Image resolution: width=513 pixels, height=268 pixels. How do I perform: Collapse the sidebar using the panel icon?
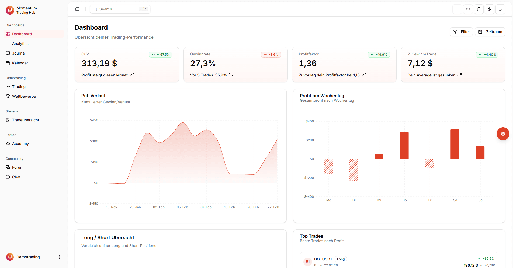(77, 9)
